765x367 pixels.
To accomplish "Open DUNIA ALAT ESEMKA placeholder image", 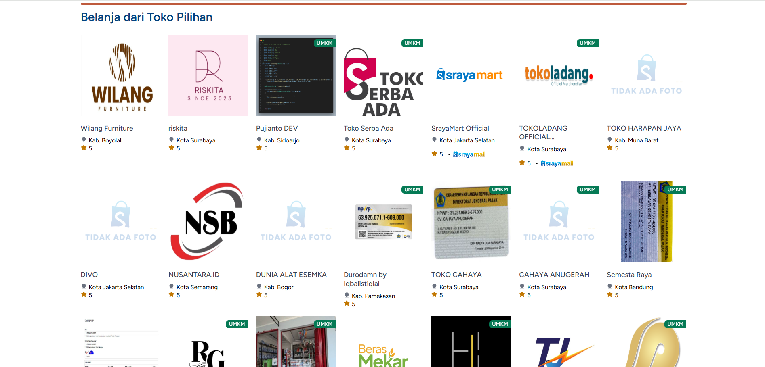I will coord(296,222).
